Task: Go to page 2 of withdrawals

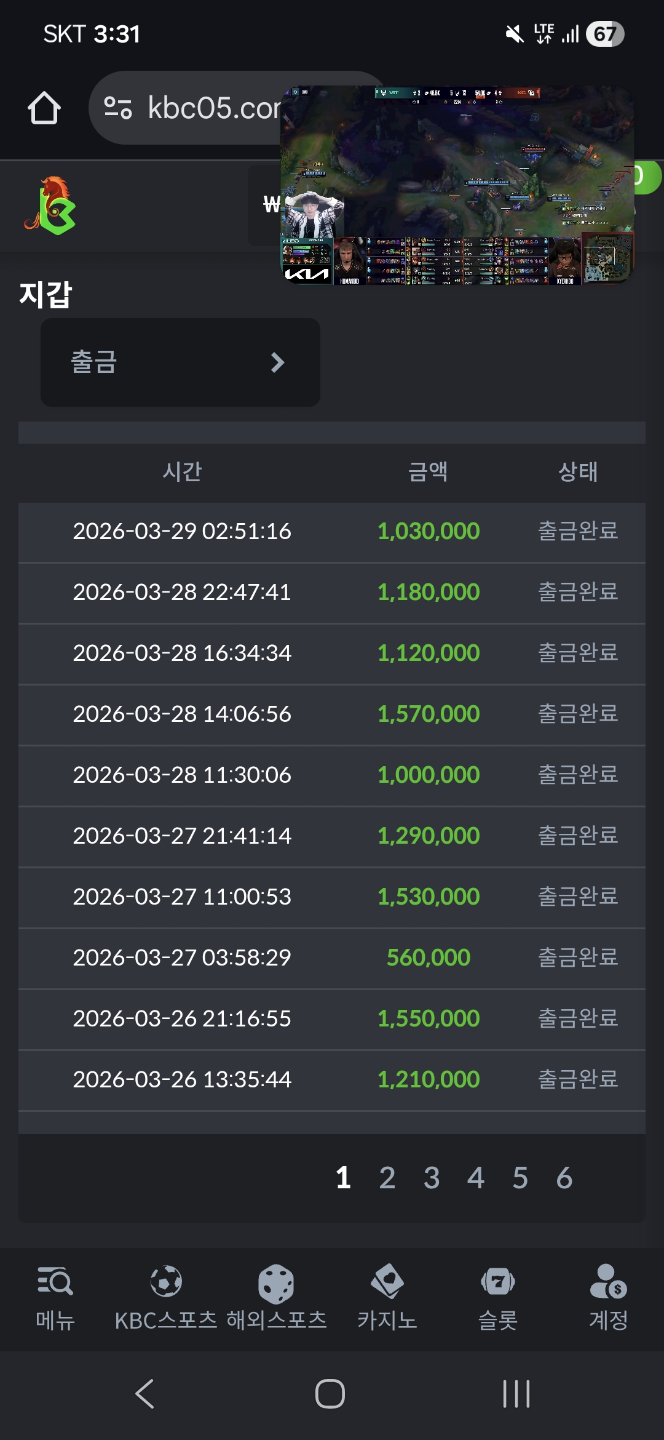Action: coord(387,1178)
